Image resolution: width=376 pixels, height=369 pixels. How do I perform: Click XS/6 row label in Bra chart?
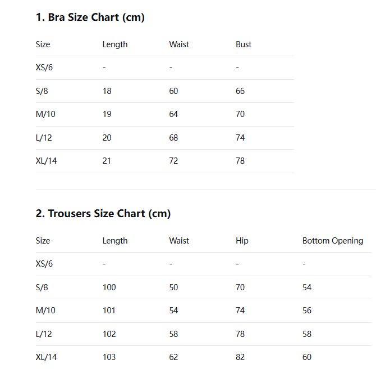(44, 67)
